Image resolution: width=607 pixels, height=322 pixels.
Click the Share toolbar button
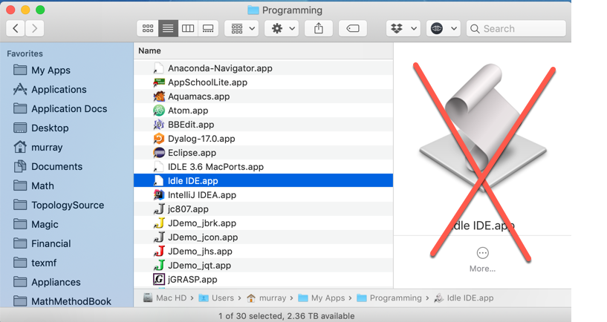(319, 28)
